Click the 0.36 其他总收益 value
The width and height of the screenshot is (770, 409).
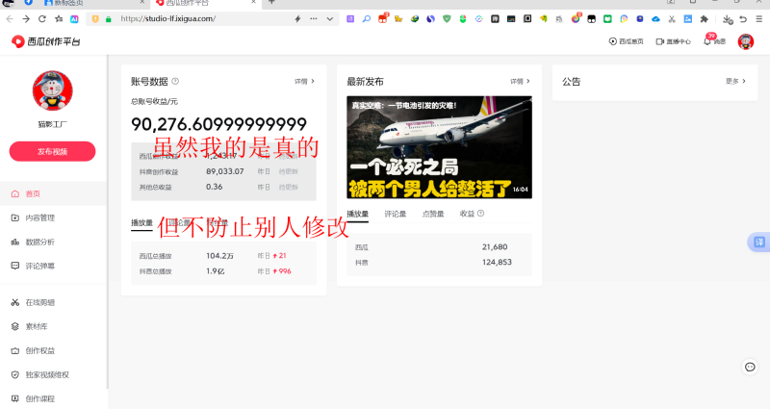tap(214, 187)
